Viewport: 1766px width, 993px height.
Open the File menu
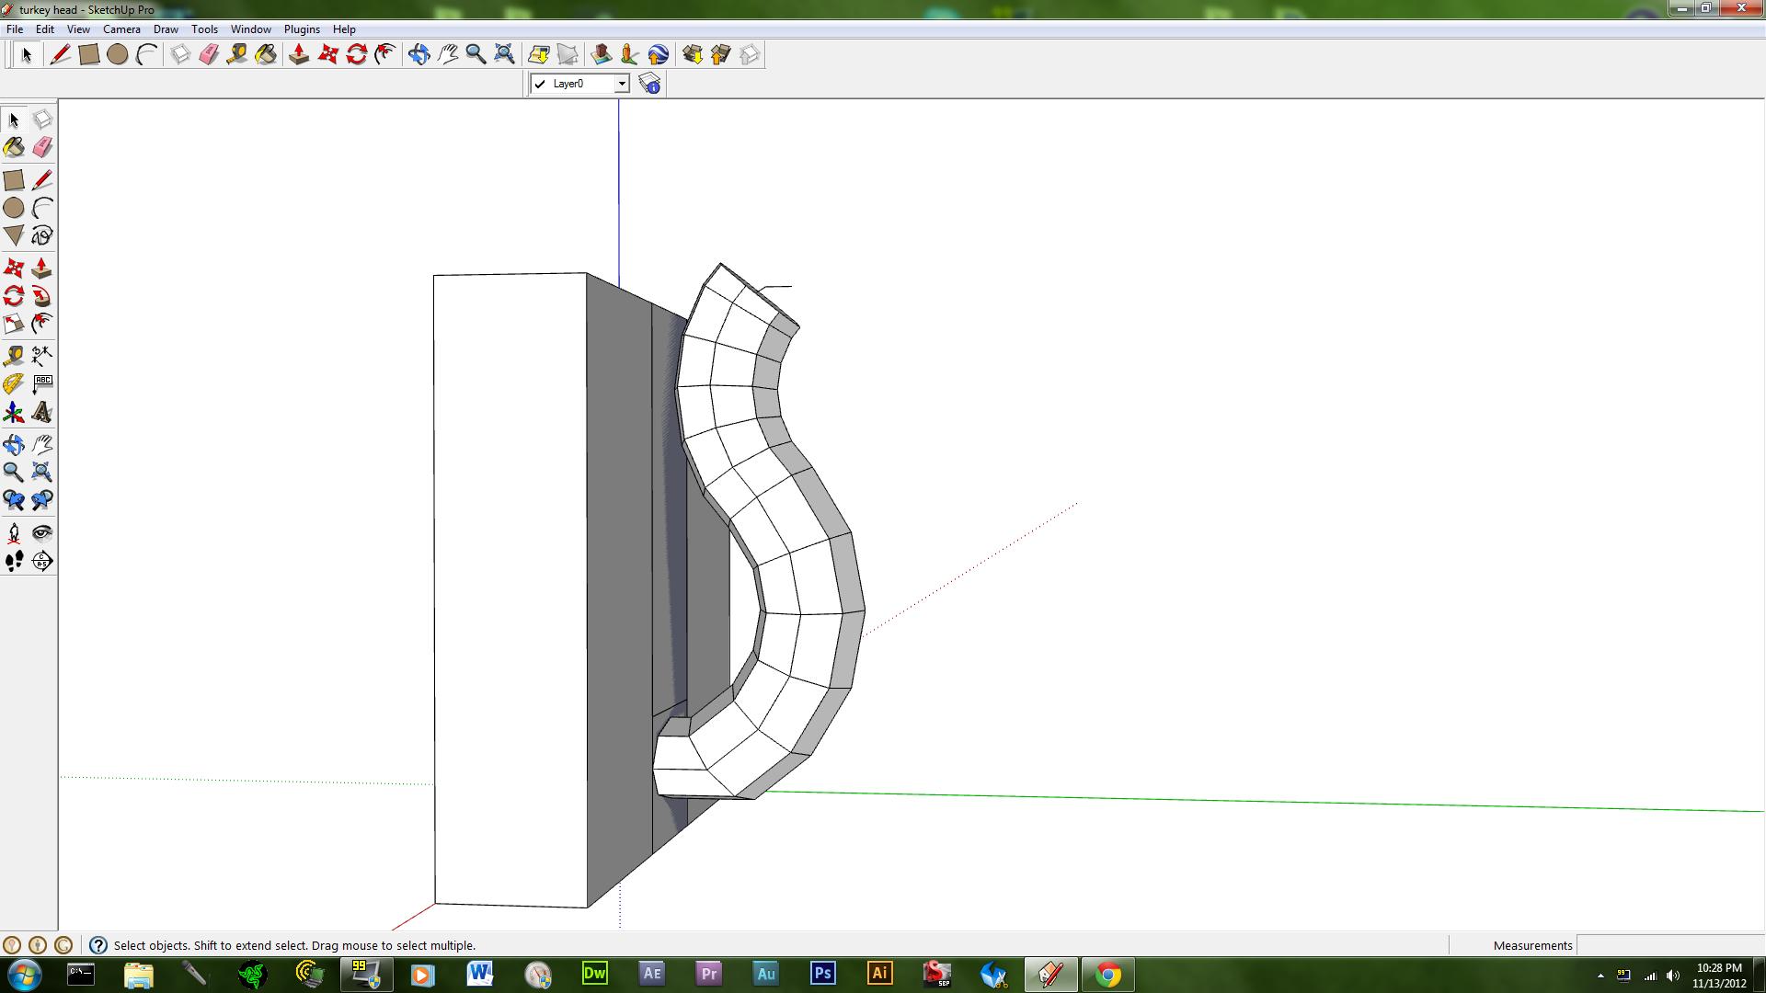(15, 29)
